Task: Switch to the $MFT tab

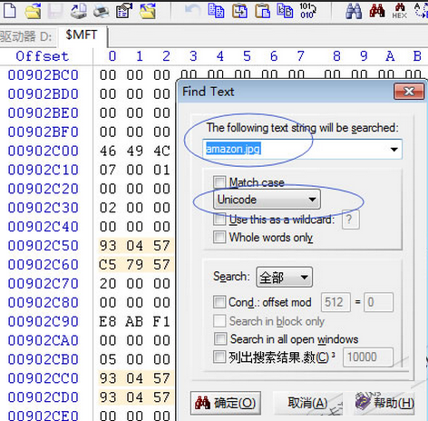Action: [x=82, y=35]
